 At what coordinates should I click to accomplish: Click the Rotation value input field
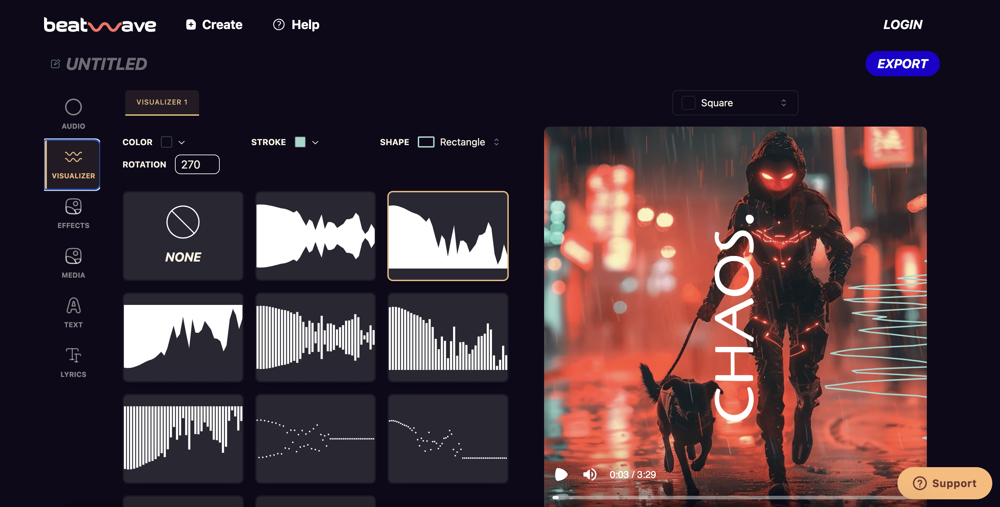tap(197, 164)
